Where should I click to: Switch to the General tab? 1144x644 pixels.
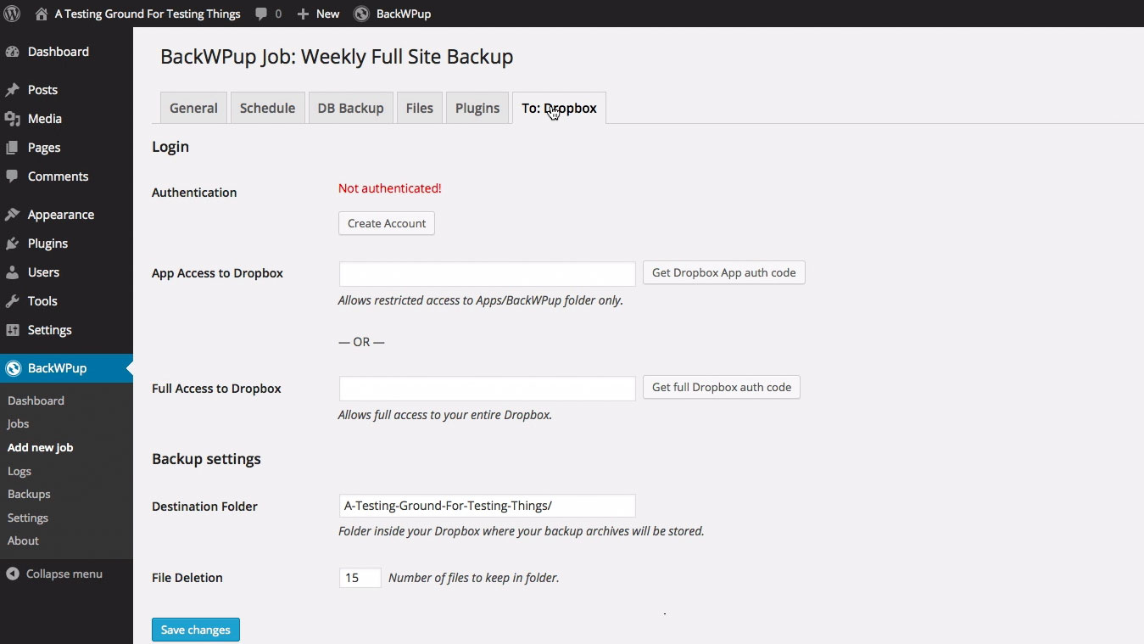193,108
